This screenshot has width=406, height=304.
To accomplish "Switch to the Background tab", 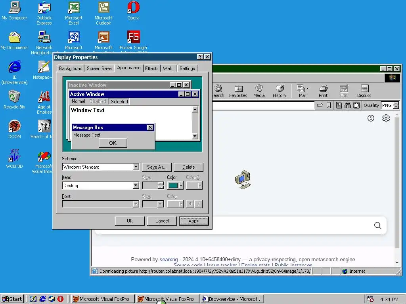I will pyautogui.click(x=71, y=68).
